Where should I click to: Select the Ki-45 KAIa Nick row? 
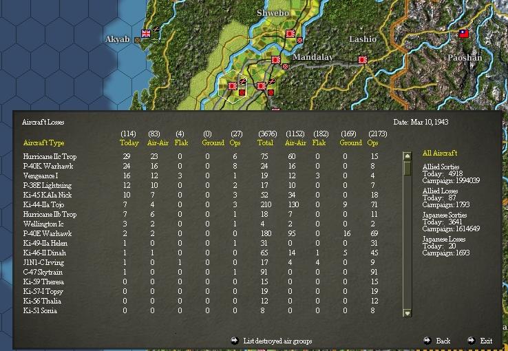coord(200,195)
